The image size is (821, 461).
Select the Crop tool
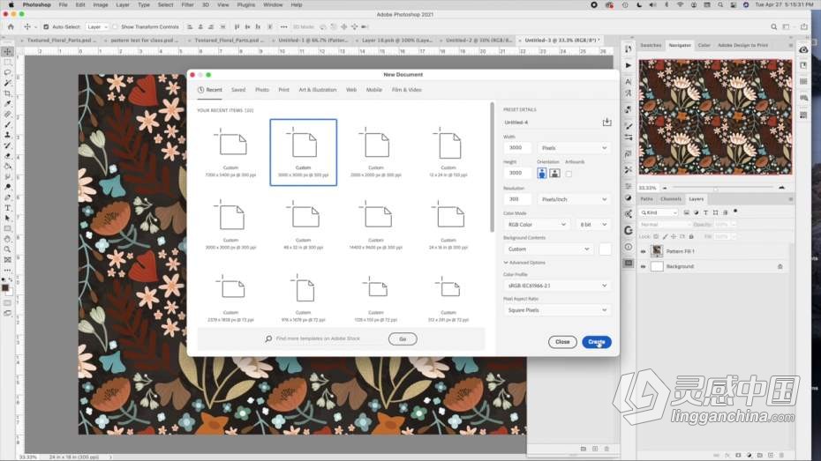[7, 93]
